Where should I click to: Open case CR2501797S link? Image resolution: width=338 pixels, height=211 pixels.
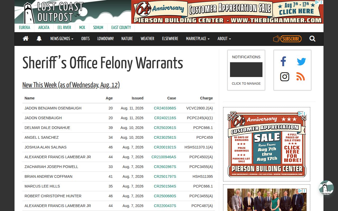(165, 176)
